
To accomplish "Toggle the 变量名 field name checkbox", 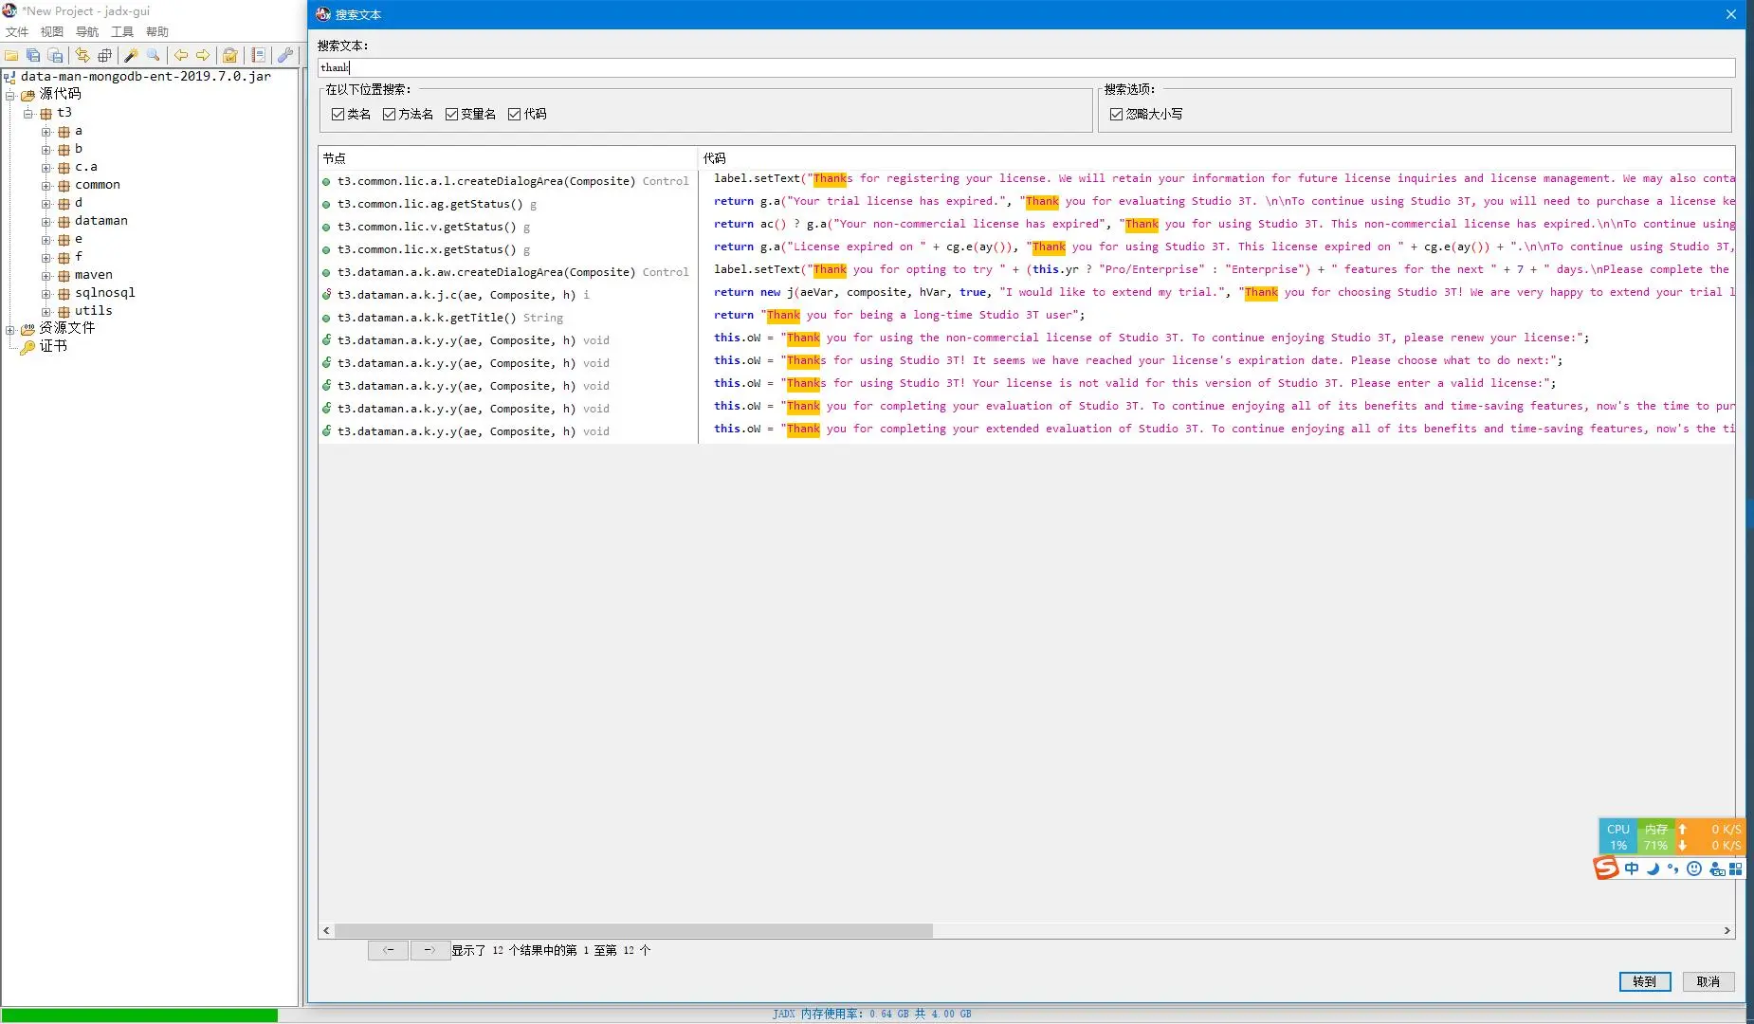I will [x=451, y=114].
